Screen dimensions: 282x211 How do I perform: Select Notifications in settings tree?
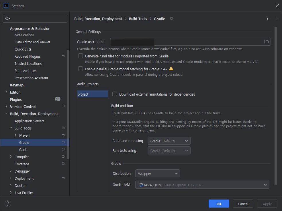(24, 35)
